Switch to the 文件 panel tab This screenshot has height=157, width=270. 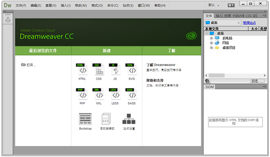[x=209, y=16]
